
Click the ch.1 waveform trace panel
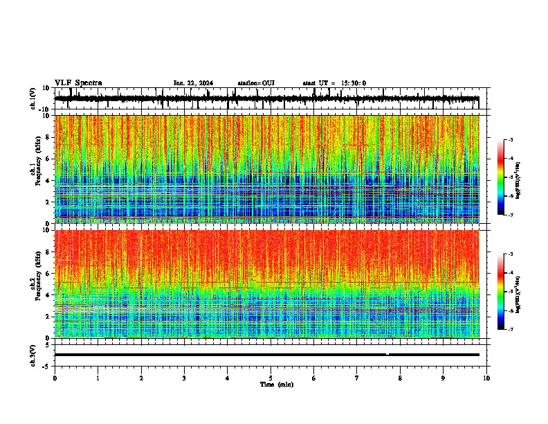click(271, 98)
